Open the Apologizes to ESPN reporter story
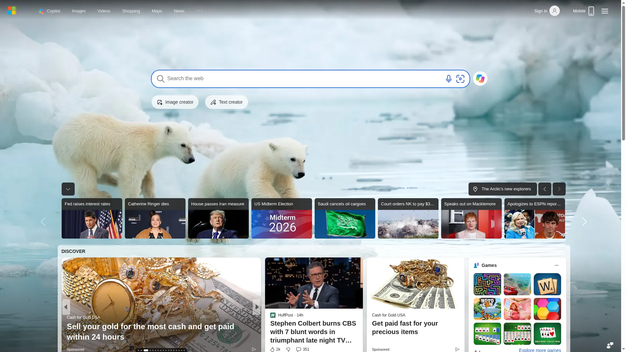The height and width of the screenshot is (352, 626). [x=535, y=218]
